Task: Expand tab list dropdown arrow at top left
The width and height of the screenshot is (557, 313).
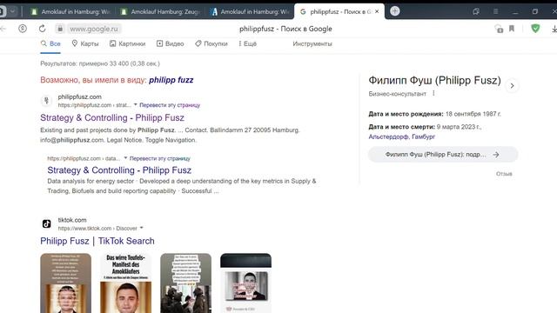Action: [x=12, y=11]
